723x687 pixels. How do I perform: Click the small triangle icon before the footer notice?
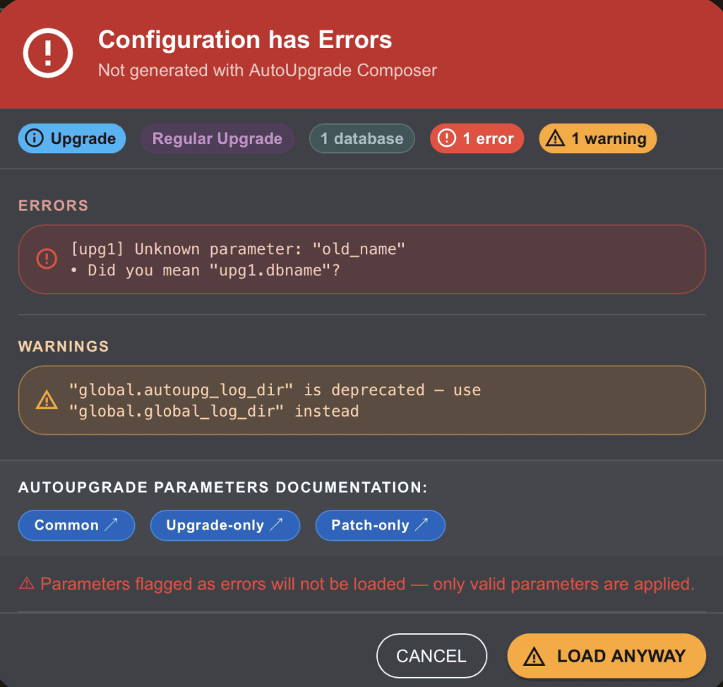(x=26, y=584)
